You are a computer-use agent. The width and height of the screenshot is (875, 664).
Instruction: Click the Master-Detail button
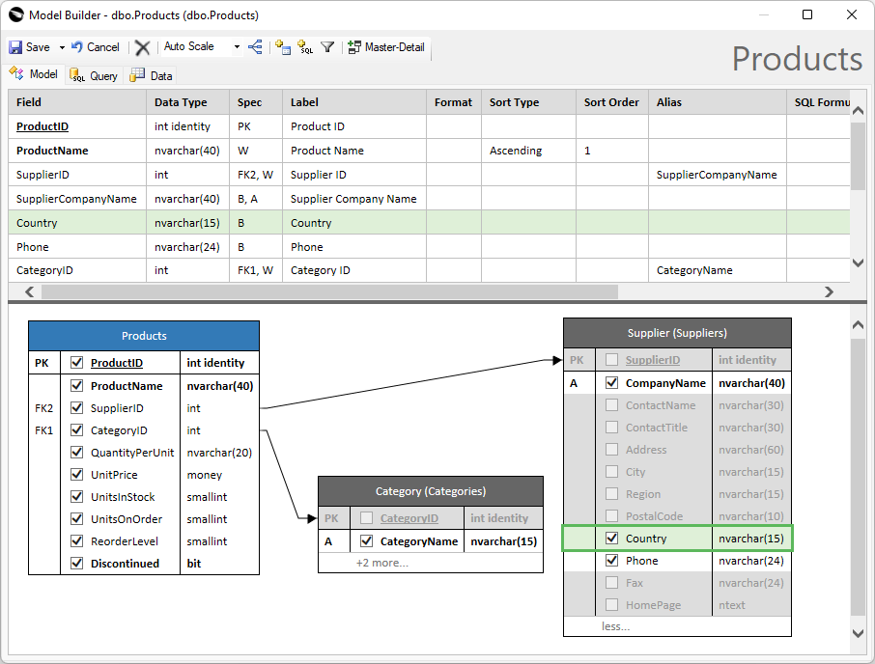click(x=386, y=47)
